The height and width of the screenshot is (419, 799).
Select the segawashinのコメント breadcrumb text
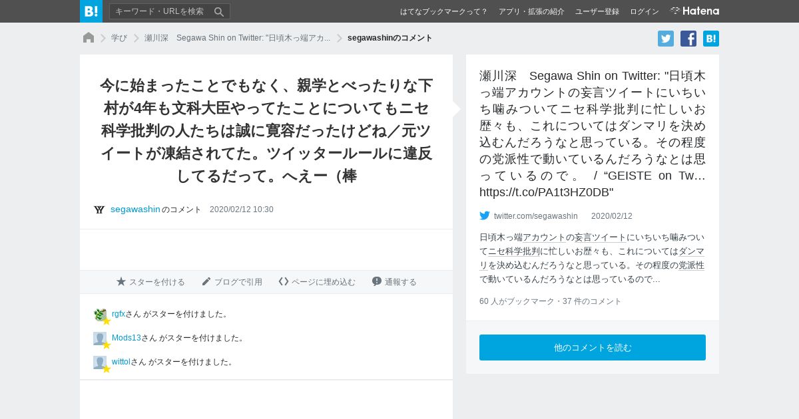tap(390, 38)
